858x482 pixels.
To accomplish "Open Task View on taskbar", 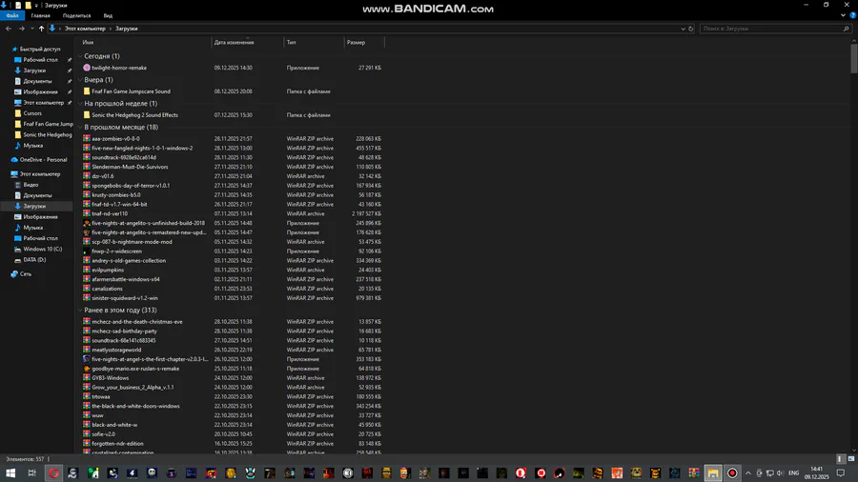I will coord(31,473).
